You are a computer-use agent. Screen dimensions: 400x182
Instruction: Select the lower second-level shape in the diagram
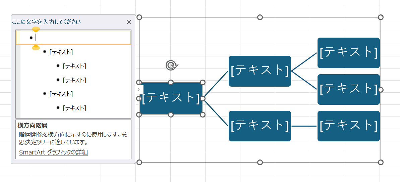pos(260,126)
